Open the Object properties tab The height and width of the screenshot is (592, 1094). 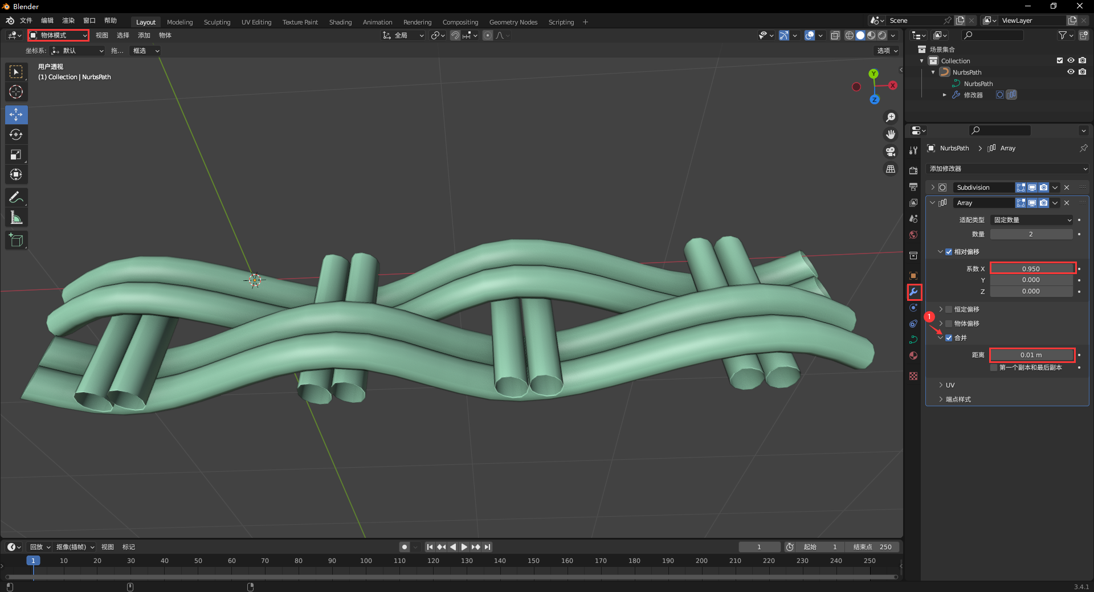(x=913, y=276)
